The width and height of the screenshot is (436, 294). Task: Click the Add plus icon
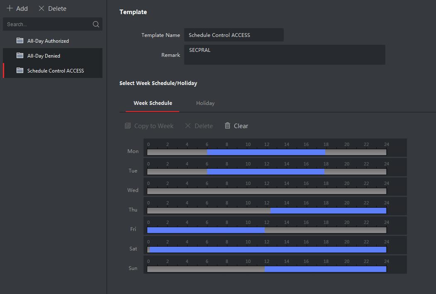(x=10, y=8)
